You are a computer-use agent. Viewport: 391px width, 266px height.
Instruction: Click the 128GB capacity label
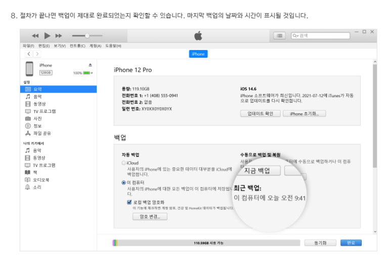point(46,72)
